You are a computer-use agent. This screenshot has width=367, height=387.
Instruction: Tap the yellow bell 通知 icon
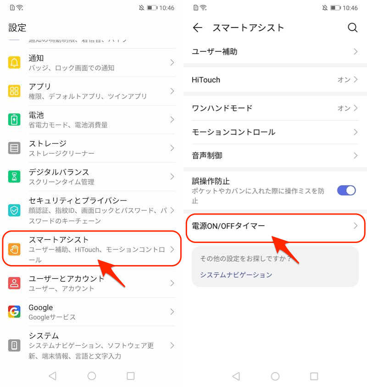coord(14,62)
